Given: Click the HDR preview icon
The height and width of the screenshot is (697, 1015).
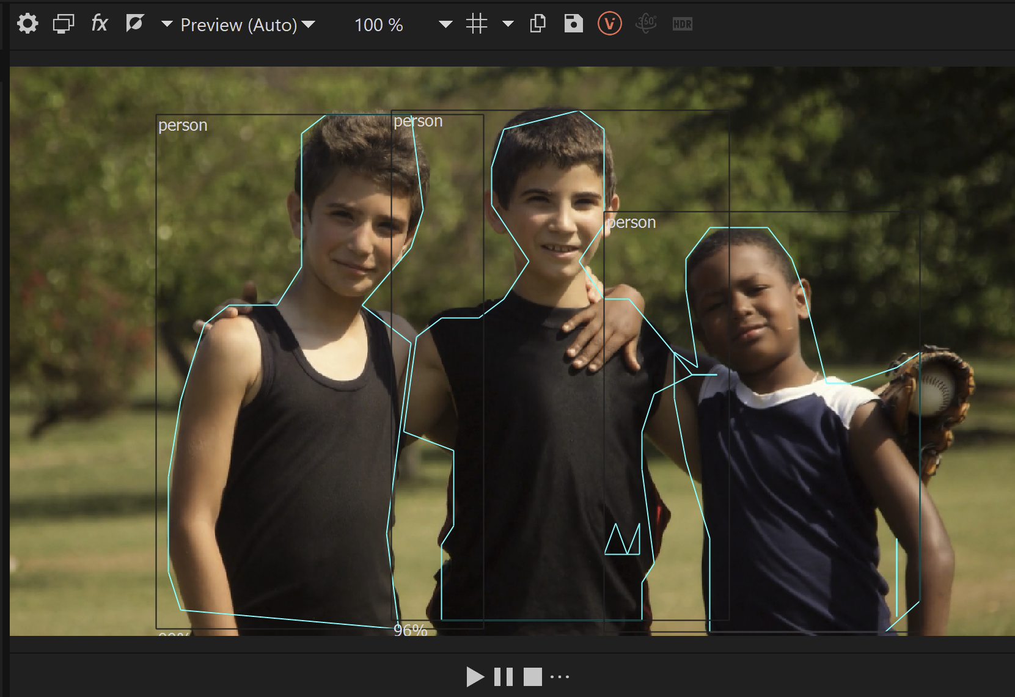Looking at the screenshot, I should (682, 24).
